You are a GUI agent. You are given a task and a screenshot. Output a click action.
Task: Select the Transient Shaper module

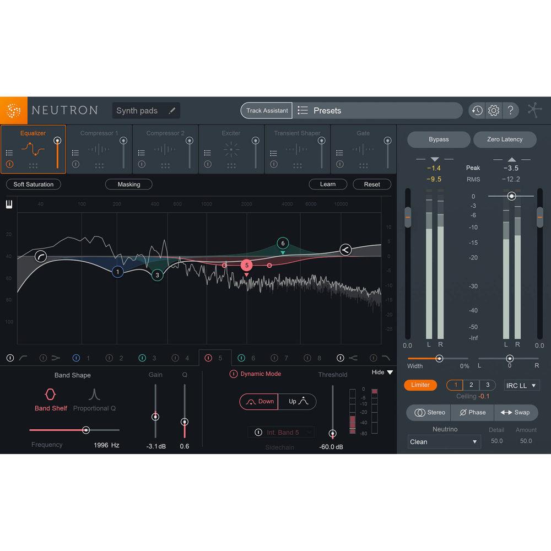point(297,149)
